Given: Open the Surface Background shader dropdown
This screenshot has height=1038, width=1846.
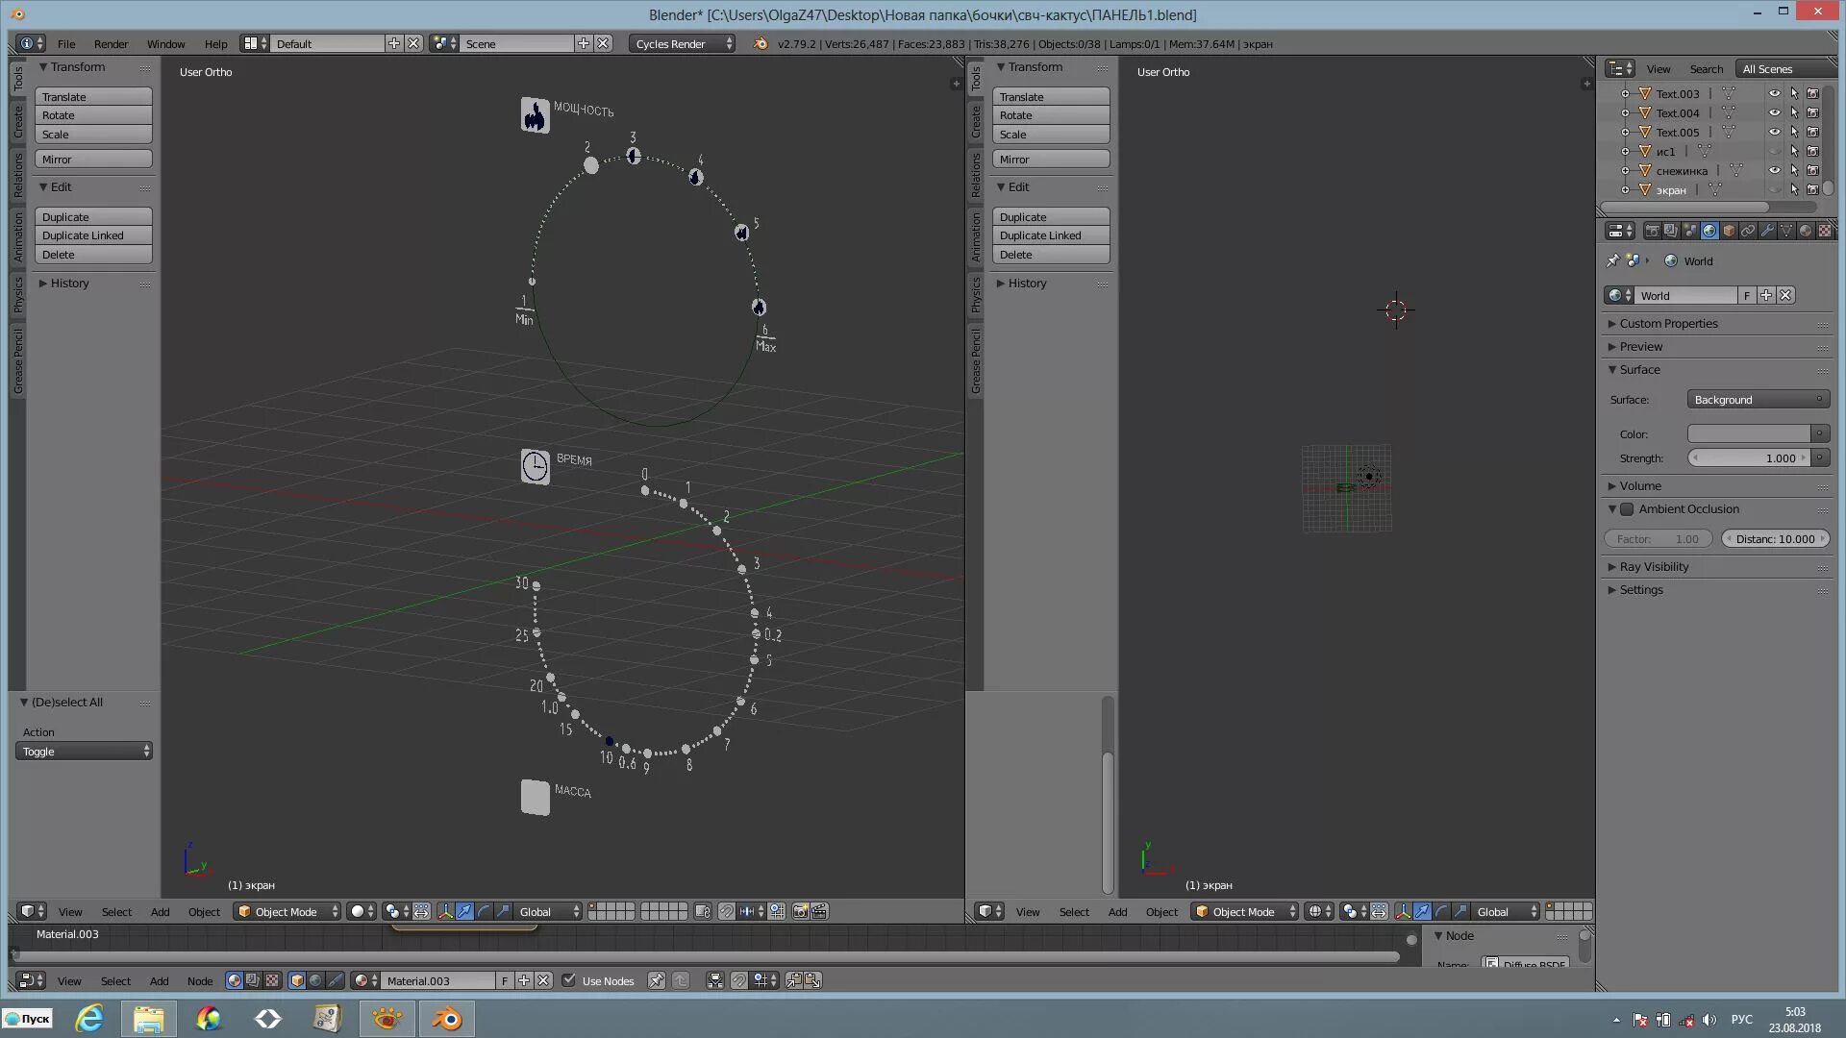Looking at the screenshot, I should pos(1758,400).
